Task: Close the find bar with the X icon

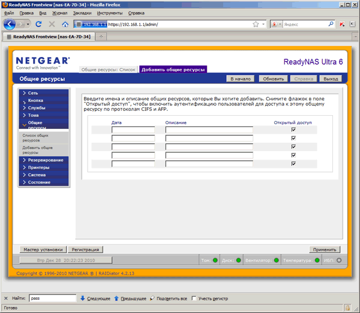Action: coord(5,298)
